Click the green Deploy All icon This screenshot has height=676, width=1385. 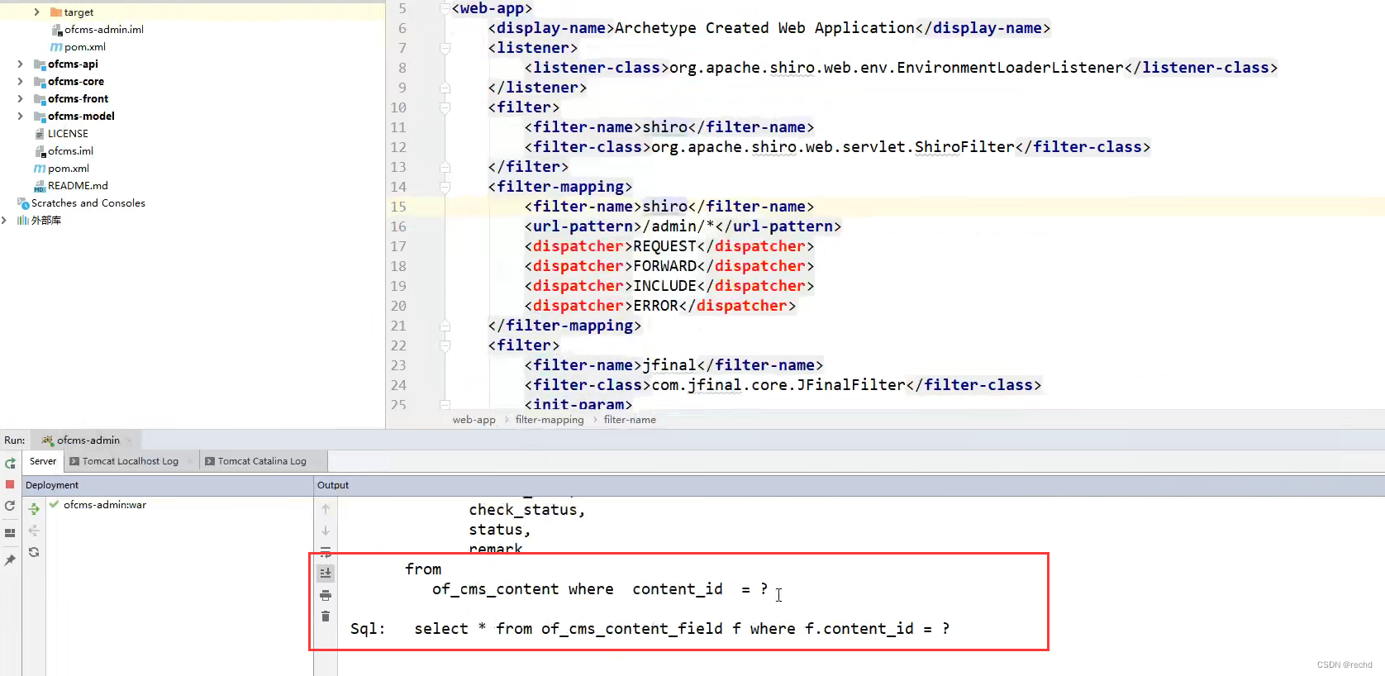[x=34, y=509]
